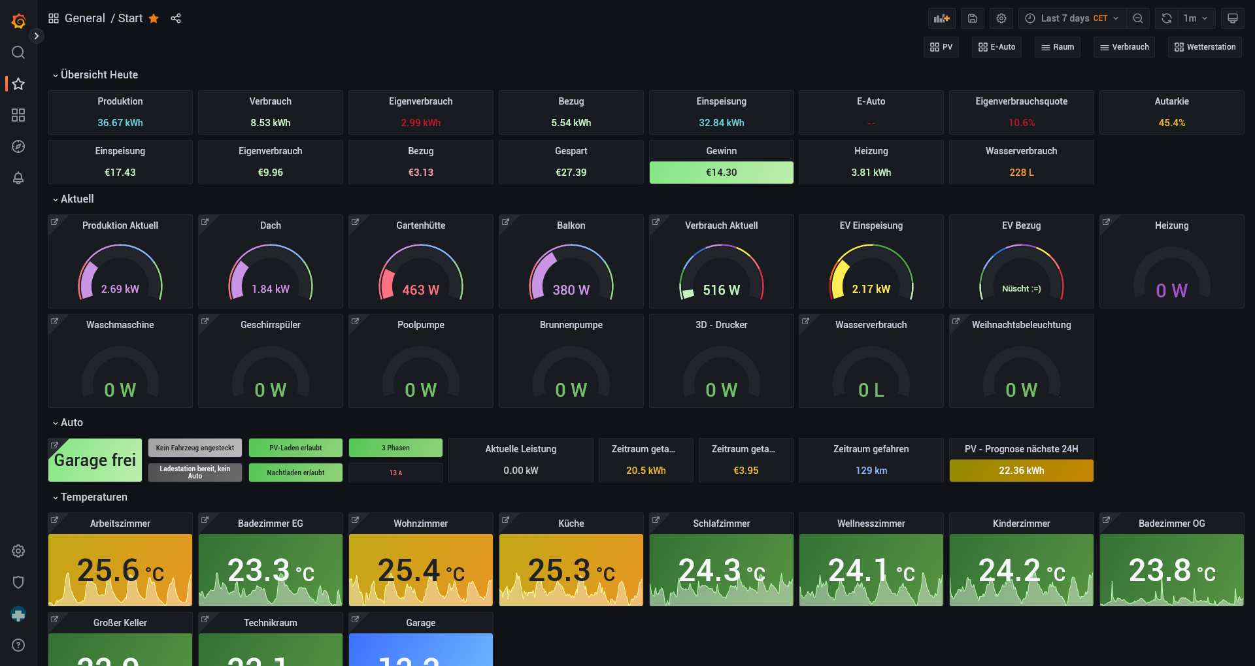Open the Explore compass icon

pos(18,146)
